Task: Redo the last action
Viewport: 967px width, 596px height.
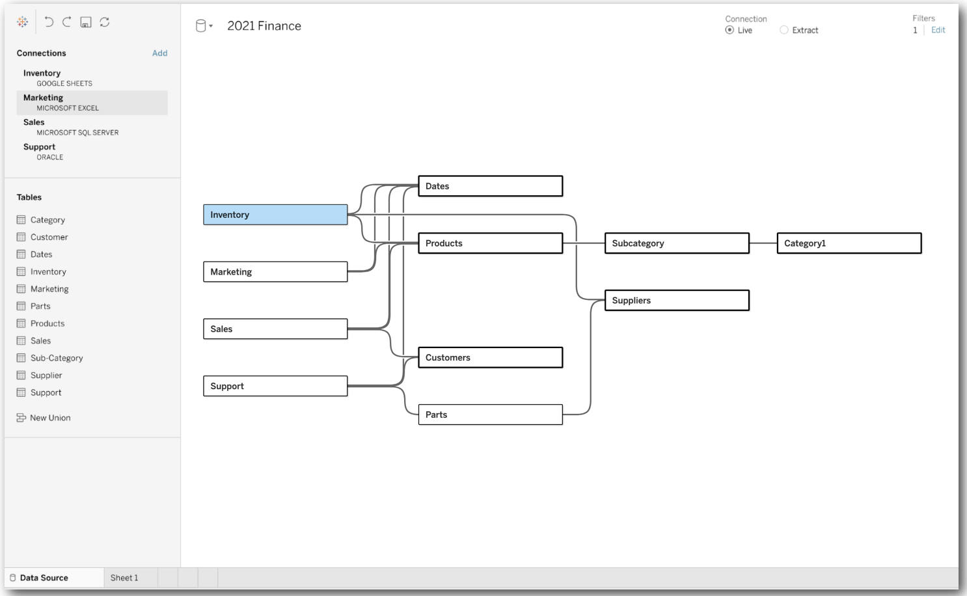Action: click(x=66, y=22)
